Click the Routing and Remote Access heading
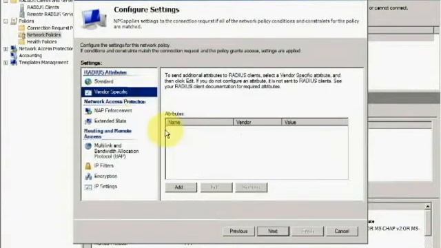Image resolution: width=441 pixels, height=248 pixels. 107,134
